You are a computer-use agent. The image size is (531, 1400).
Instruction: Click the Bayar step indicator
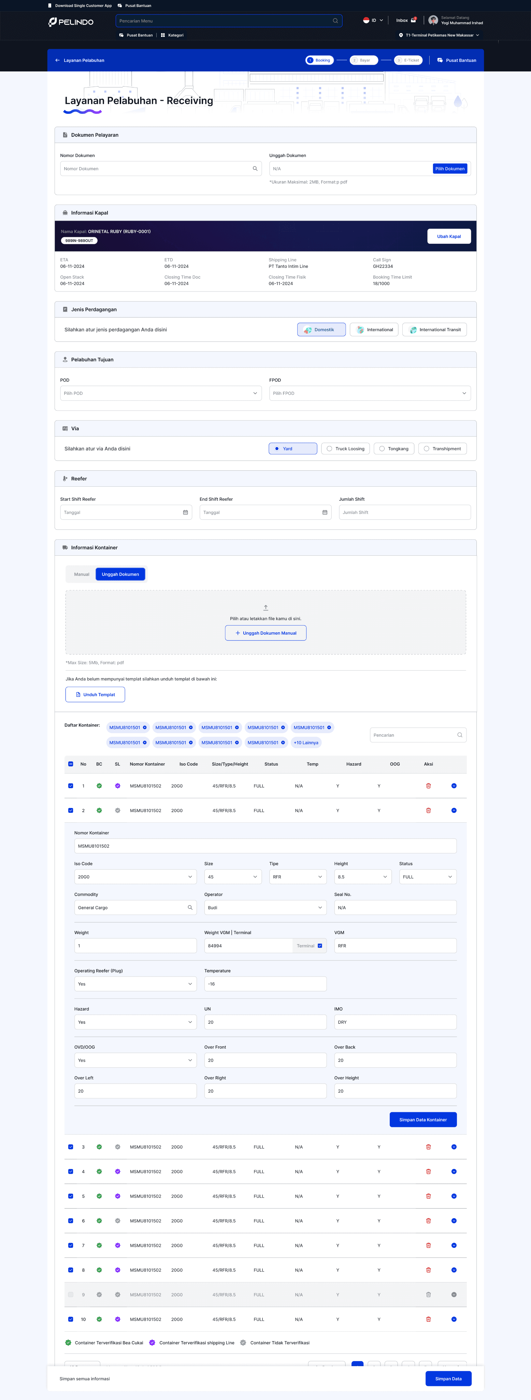364,60
